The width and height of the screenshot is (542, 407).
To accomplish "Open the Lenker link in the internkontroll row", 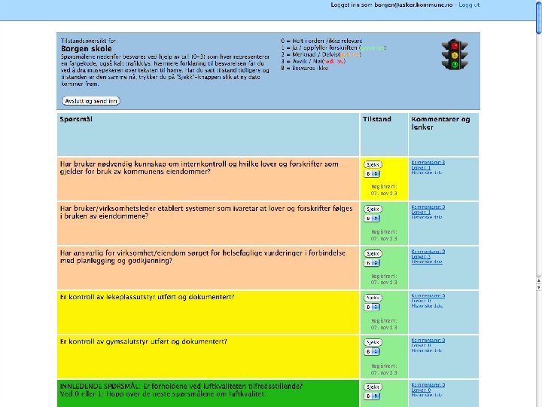I will click(x=421, y=167).
